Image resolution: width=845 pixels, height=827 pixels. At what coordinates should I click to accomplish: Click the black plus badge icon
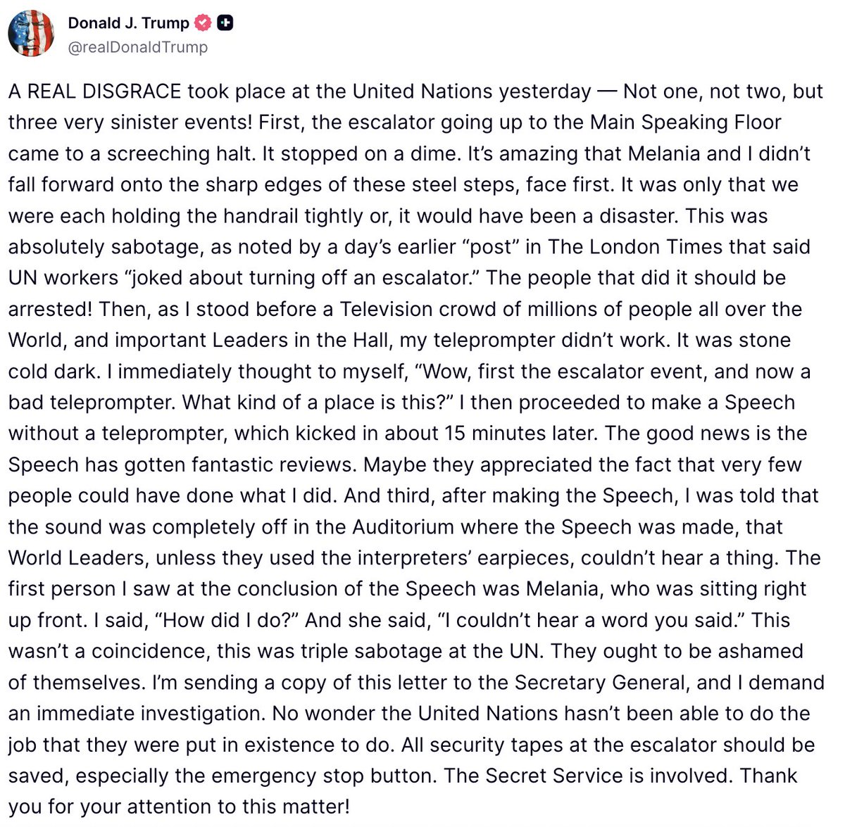point(225,23)
